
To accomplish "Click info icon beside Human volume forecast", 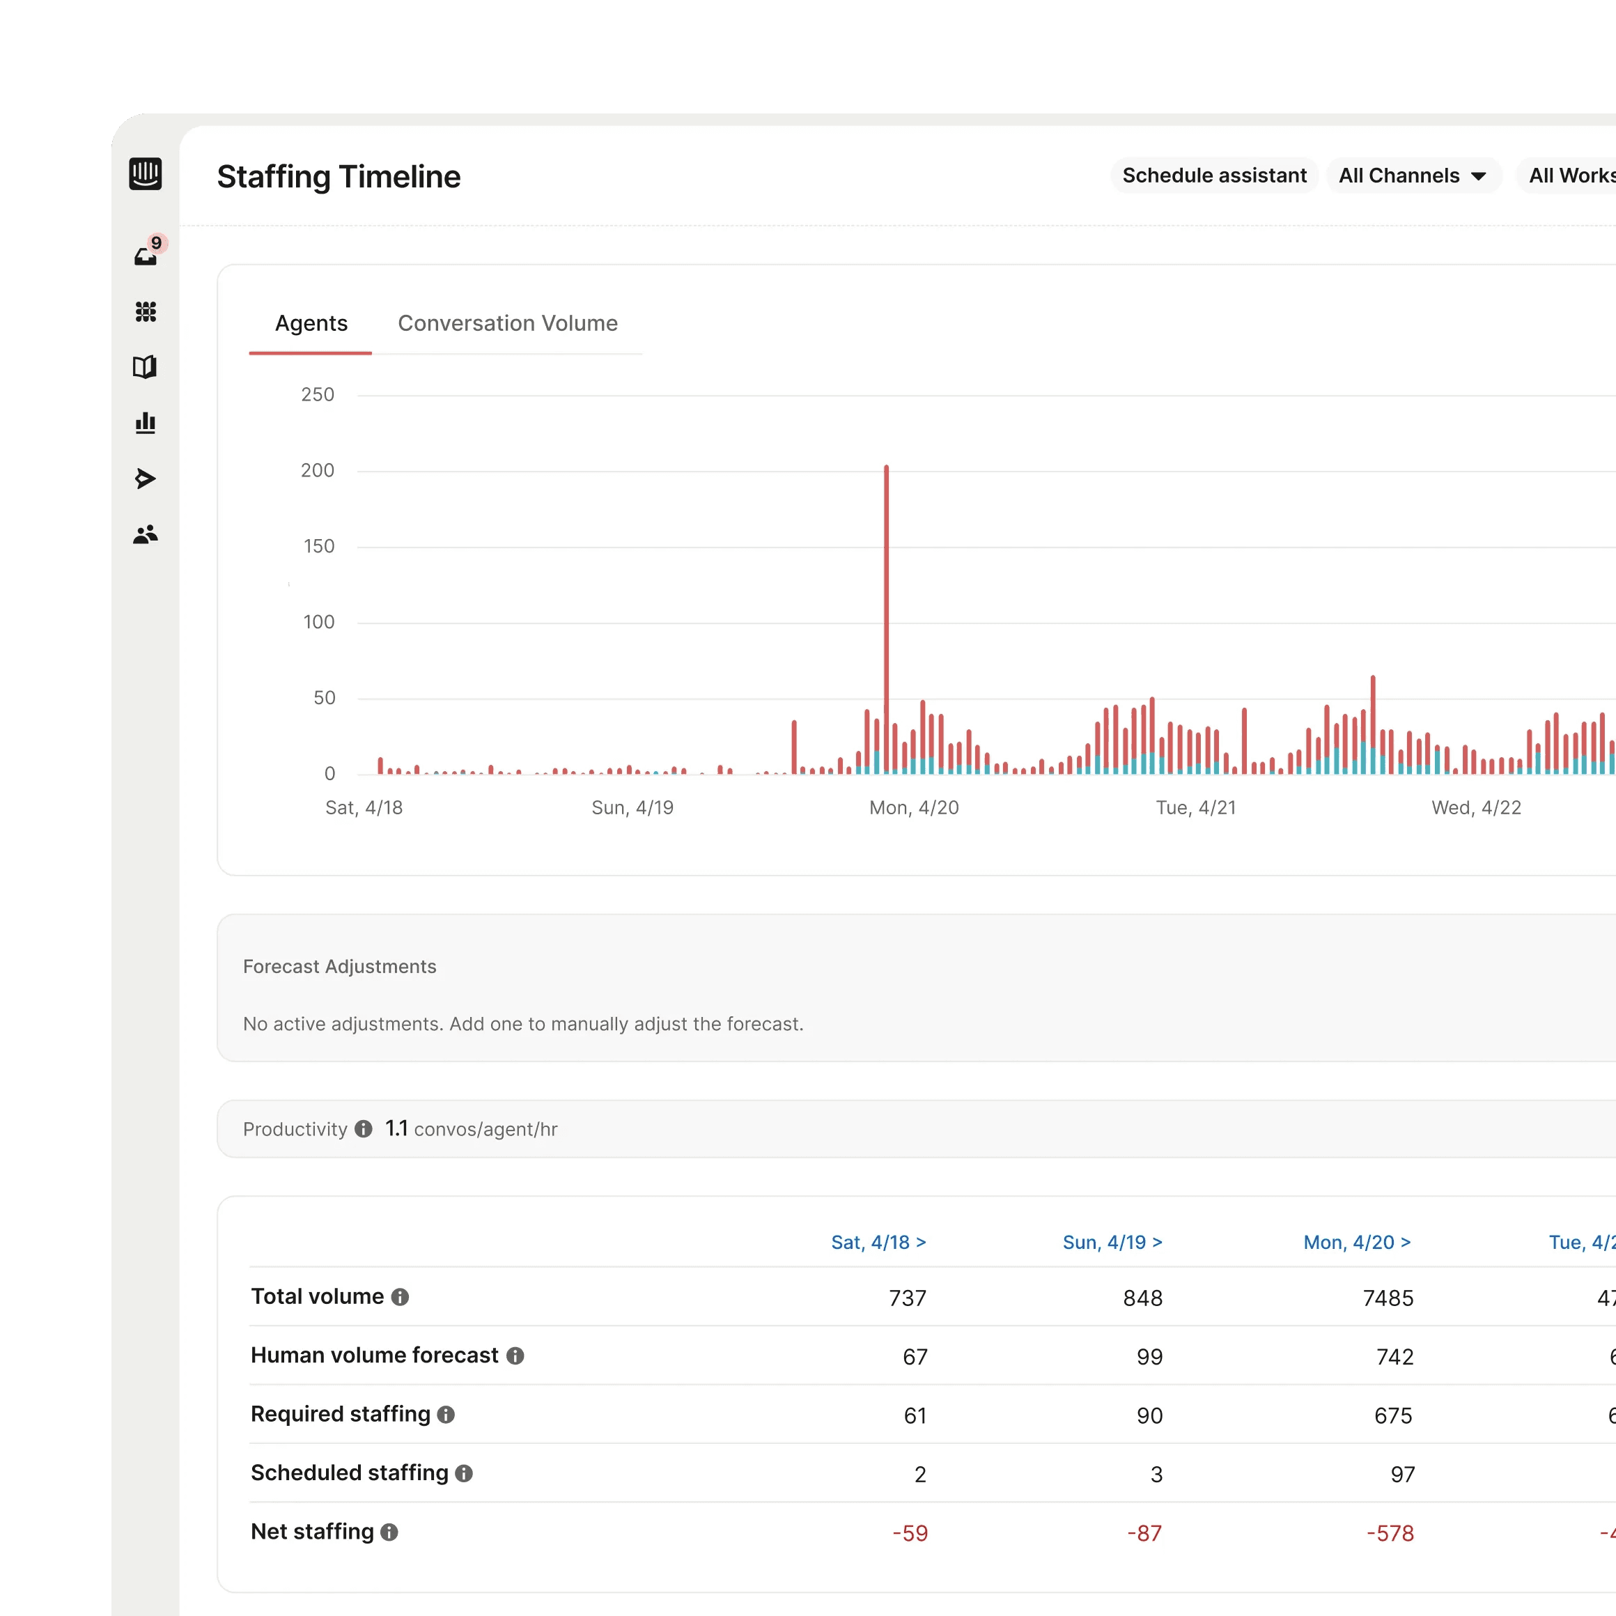I will (515, 1356).
